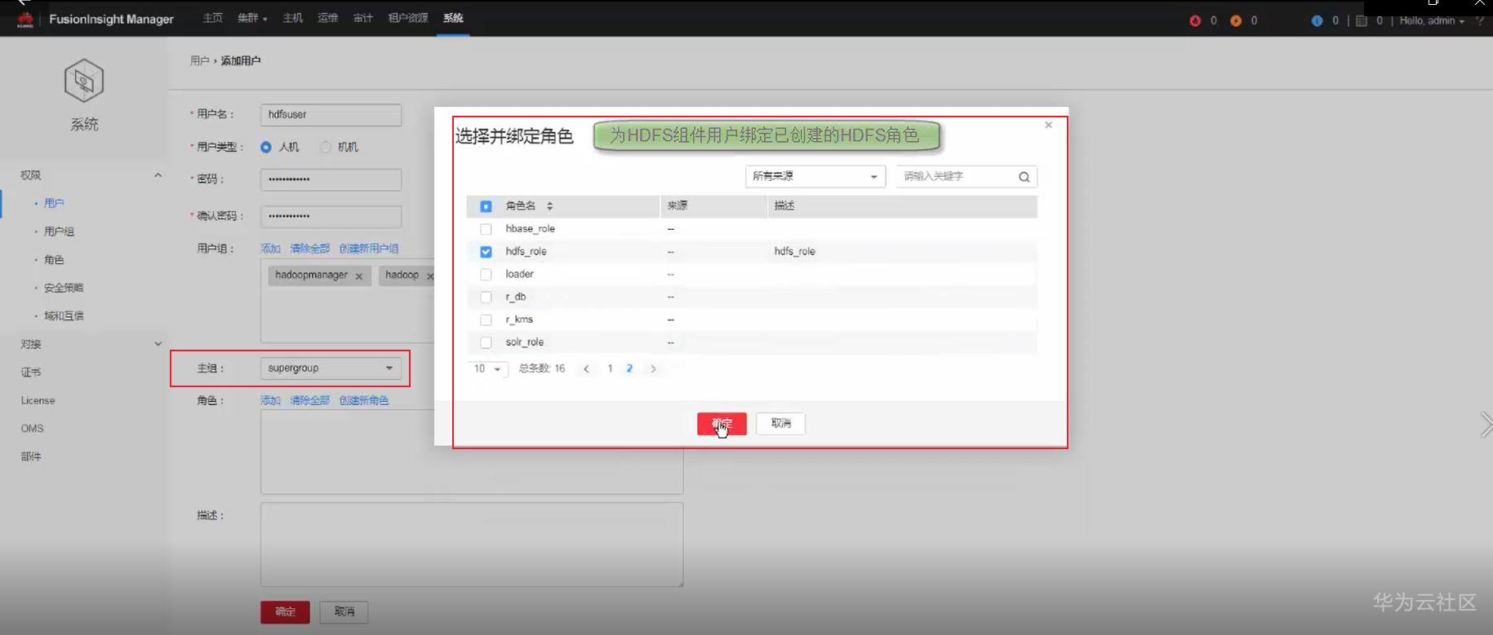Check the solr_role checkbox

coord(486,343)
